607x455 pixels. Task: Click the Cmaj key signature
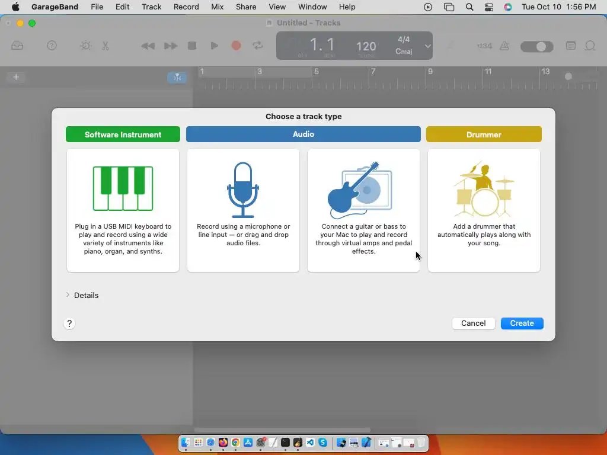[404, 51]
